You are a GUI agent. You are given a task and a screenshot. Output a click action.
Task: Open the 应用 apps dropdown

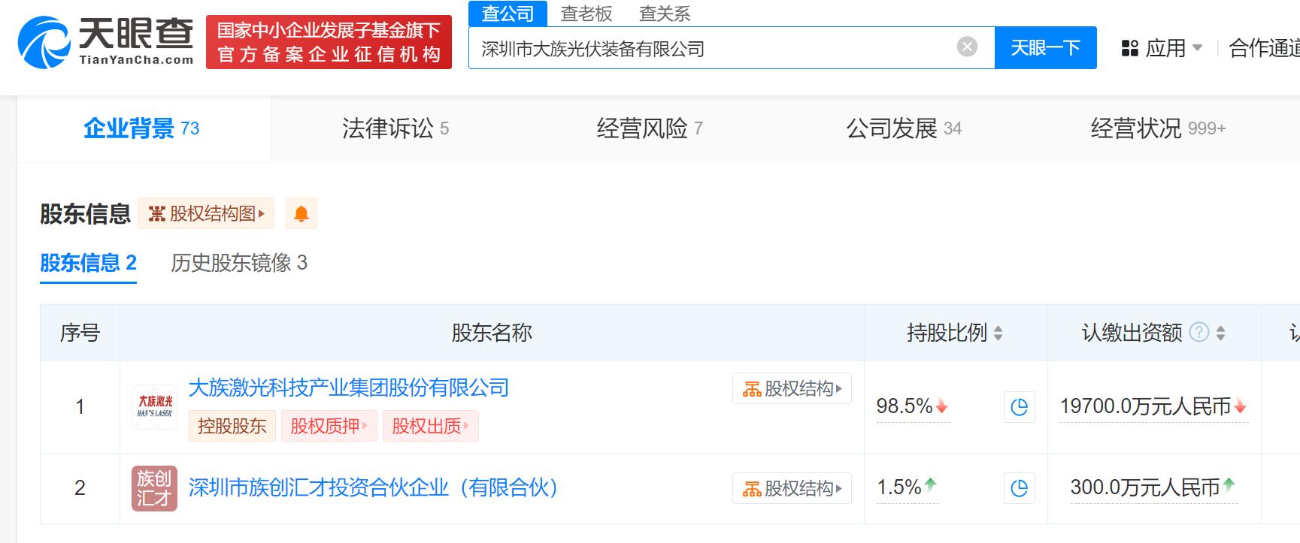[x=1162, y=48]
